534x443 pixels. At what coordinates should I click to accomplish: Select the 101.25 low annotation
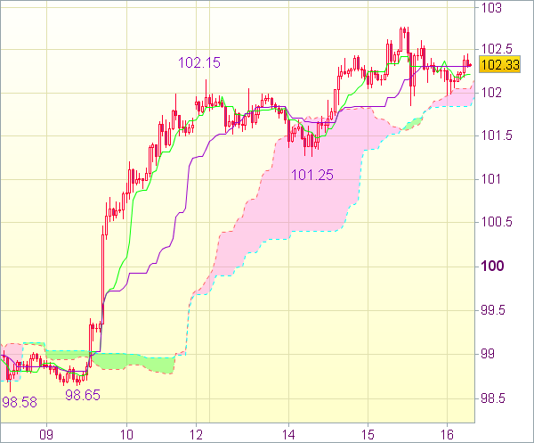tap(312, 175)
